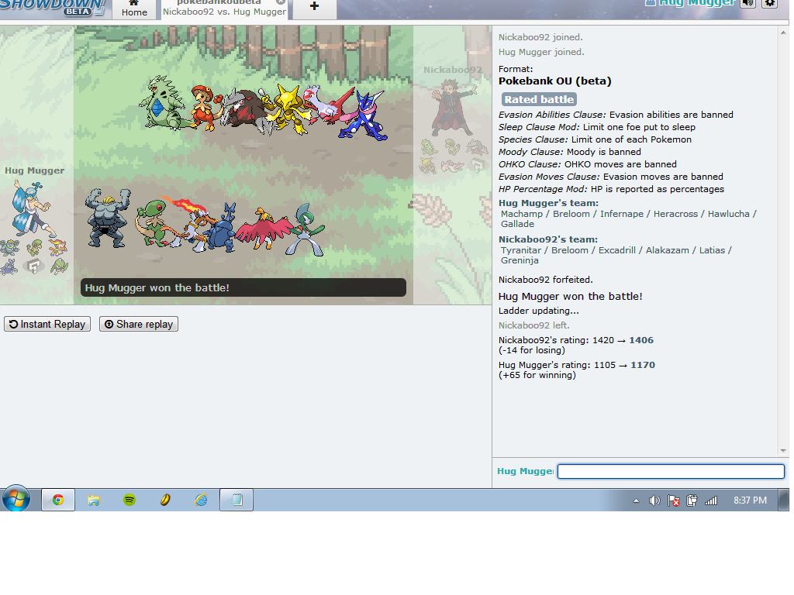Click the unknown question-mark icon under Hug Mugger

pos(34,267)
